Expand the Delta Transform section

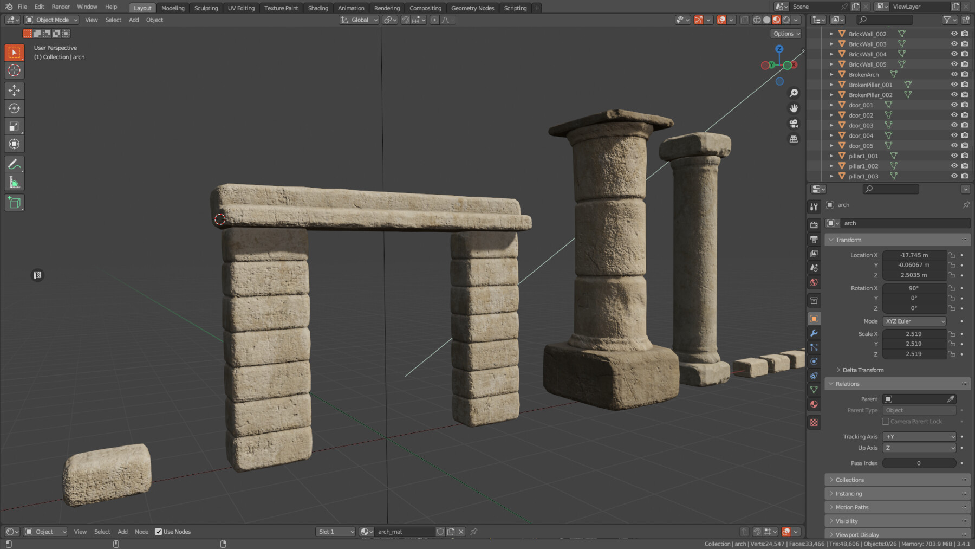pyautogui.click(x=864, y=370)
